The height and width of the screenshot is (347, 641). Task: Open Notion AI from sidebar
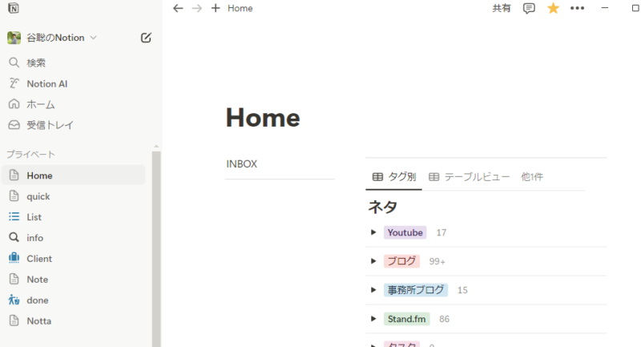52,83
